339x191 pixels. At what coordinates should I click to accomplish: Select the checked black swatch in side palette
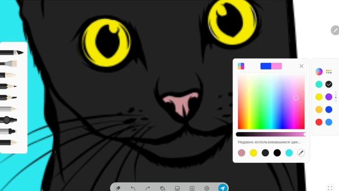coord(329,84)
